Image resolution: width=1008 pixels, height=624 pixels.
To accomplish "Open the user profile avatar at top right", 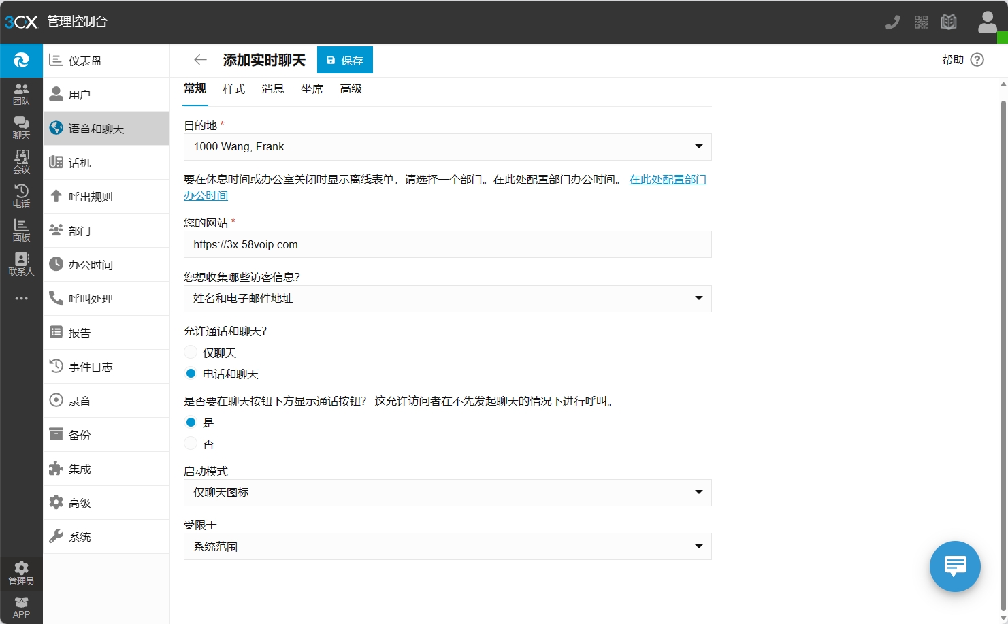I will (987, 22).
